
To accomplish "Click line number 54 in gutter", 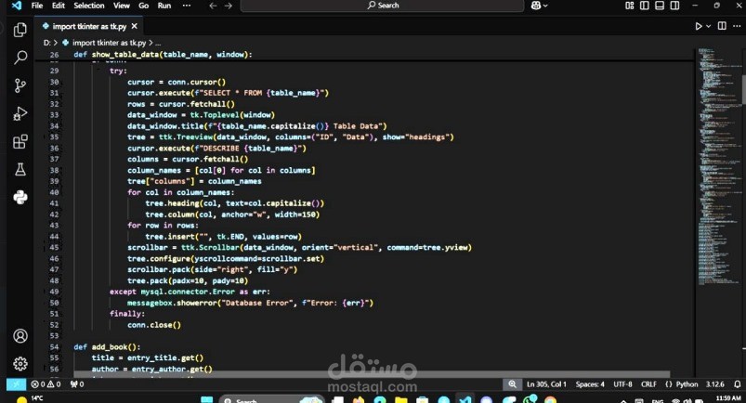I will [54, 347].
